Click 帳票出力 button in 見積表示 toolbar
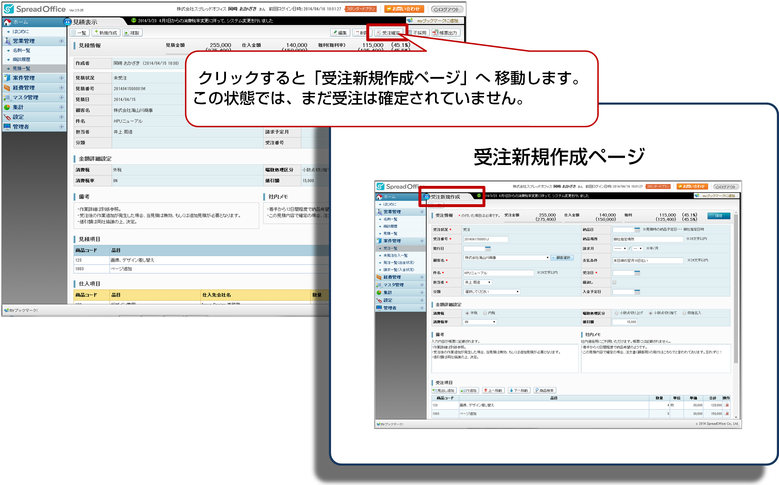779x485 pixels. (x=445, y=33)
